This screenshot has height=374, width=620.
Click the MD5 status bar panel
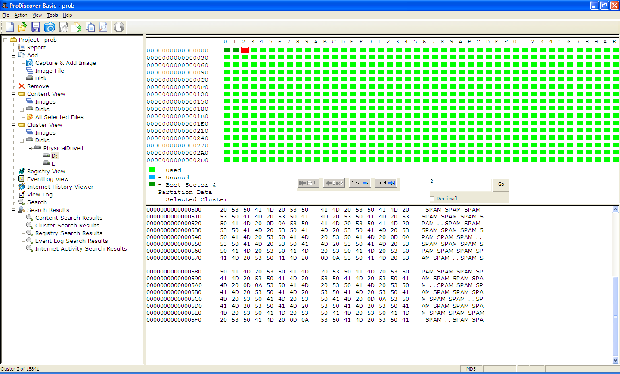[471, 369]
